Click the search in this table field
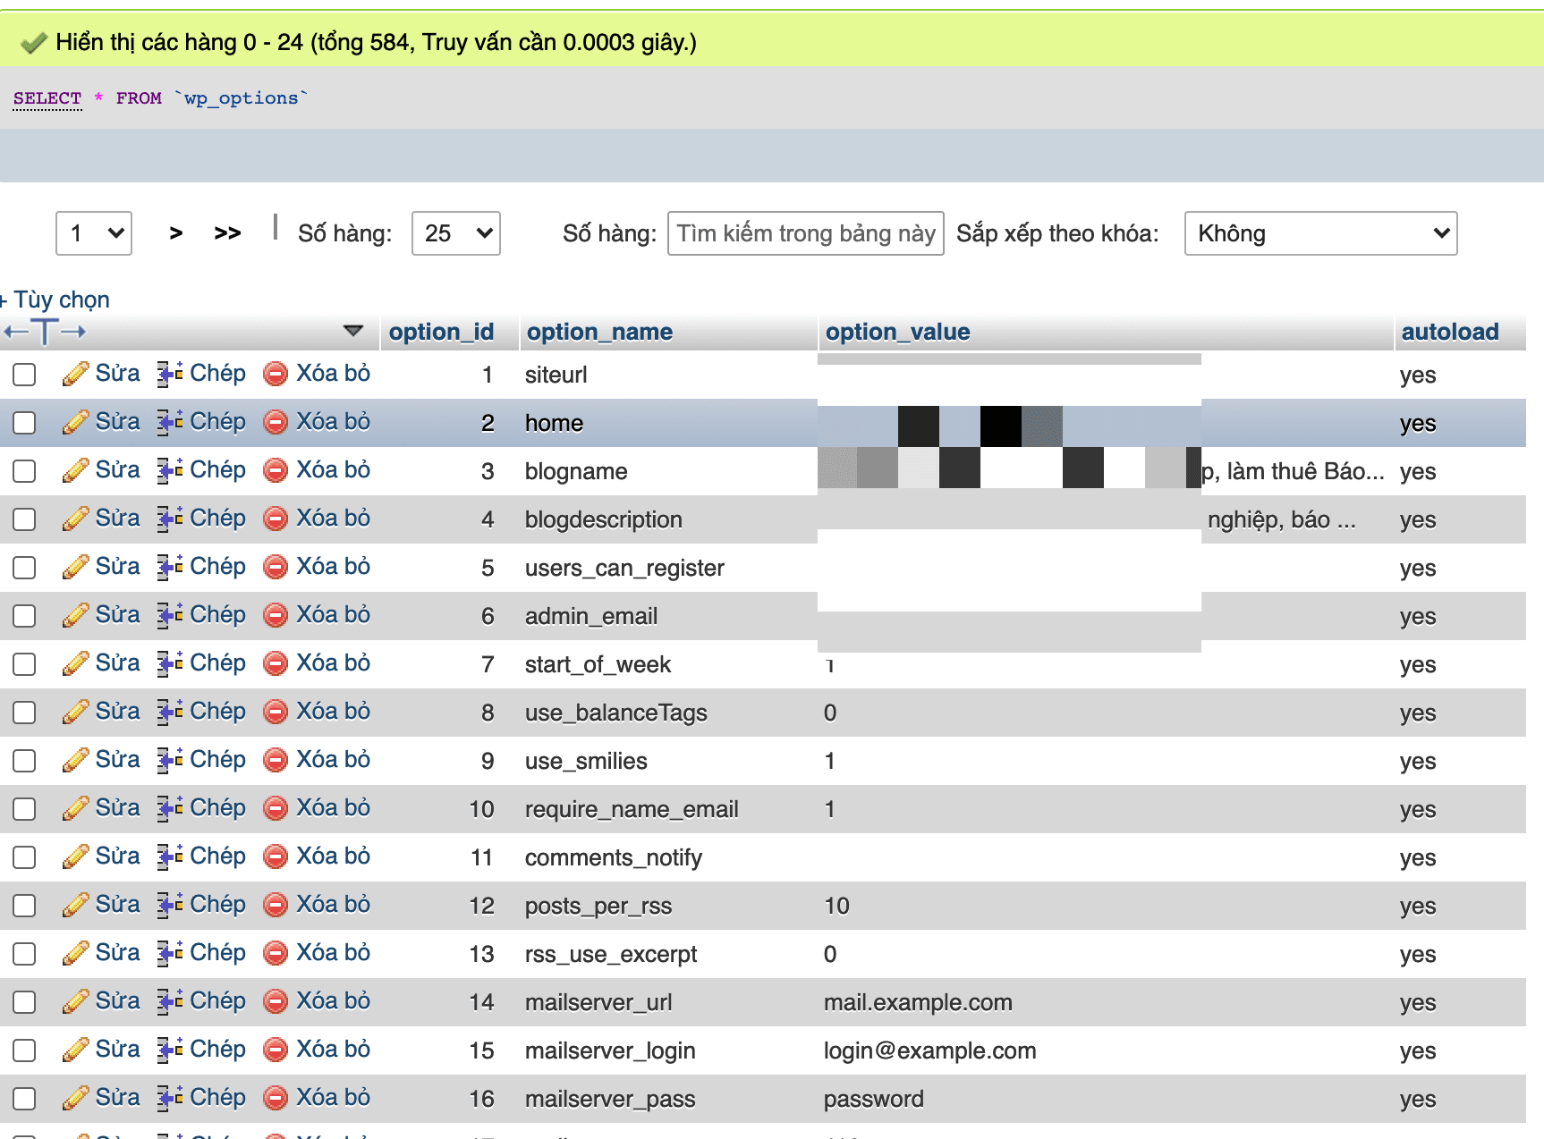Viewport: 1544px width, 1139px height. 805,233
